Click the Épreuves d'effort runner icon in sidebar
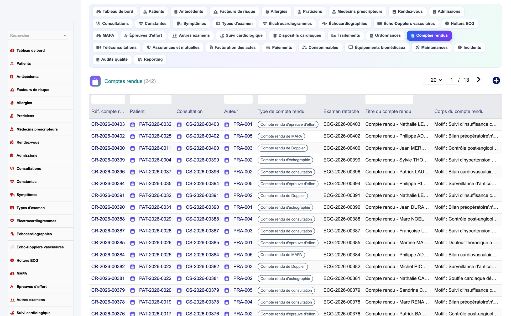 pyautogui.click(x=12, y=287)
